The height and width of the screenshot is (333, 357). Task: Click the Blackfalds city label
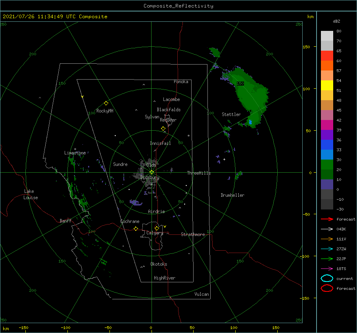click(x=169, y=110)
